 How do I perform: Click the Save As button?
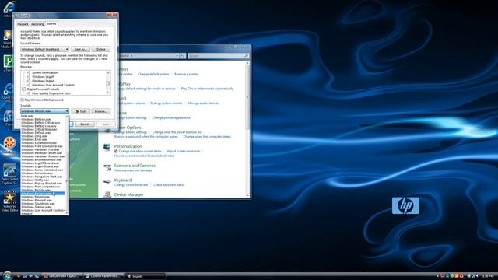click(80, 49)
